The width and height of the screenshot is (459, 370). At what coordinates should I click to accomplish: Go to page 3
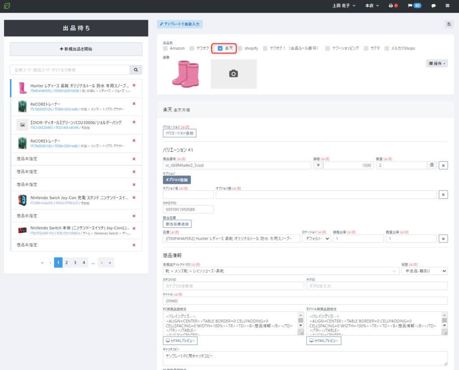click(x=75, y=263)
